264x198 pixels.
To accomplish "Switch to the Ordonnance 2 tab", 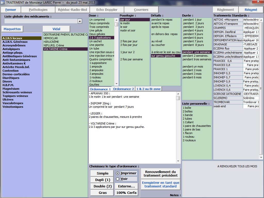I will pyautogui.click(x=123, y=89).
